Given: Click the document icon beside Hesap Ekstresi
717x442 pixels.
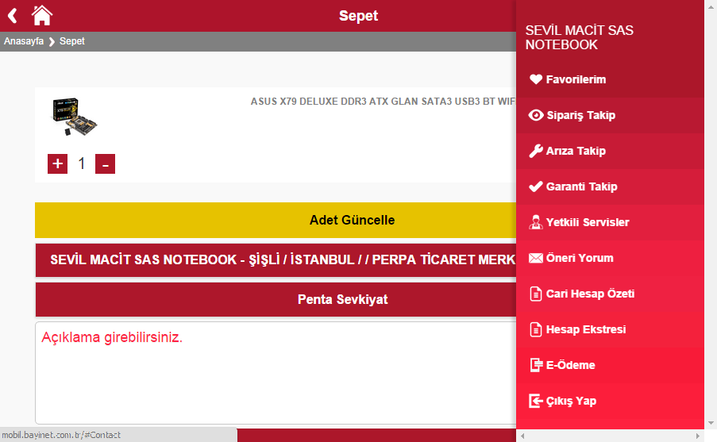Looking at the screenshot, I should pos(535,329).
